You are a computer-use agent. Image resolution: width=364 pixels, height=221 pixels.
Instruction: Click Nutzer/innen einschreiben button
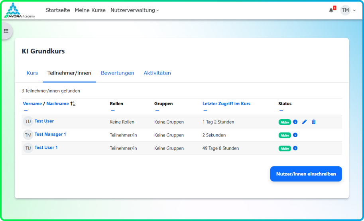[306, 174]
